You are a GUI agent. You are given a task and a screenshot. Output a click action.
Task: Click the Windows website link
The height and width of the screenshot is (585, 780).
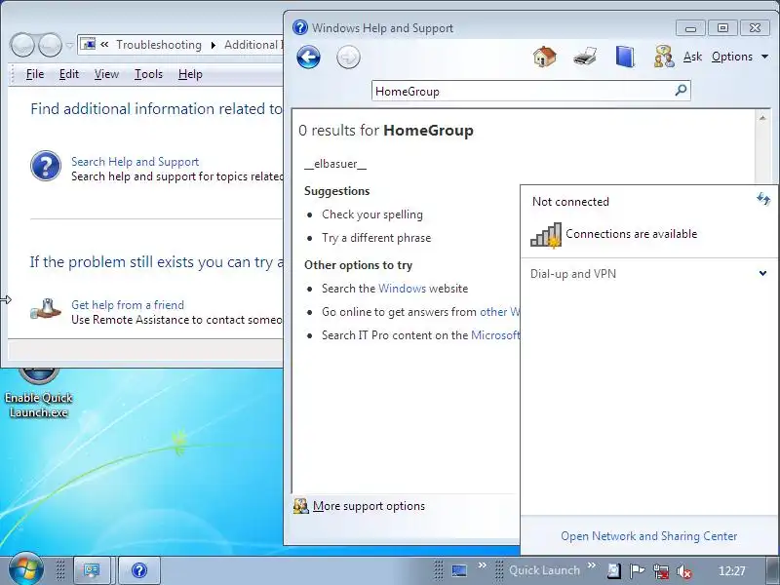coord(402,289)
